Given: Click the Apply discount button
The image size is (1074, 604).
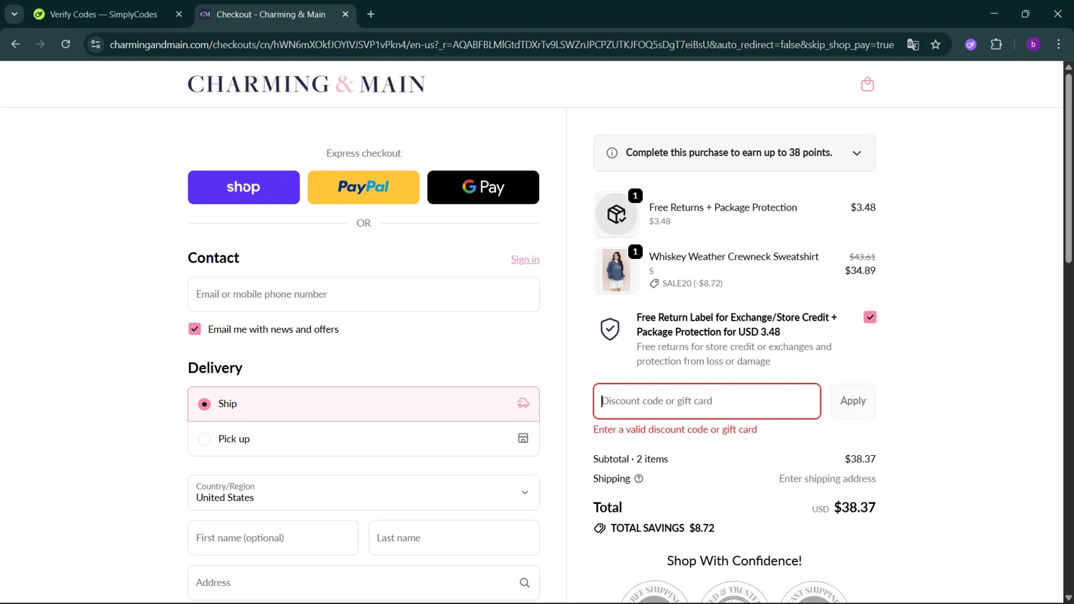Looking at the screenshot, I should tap(853, 401).
